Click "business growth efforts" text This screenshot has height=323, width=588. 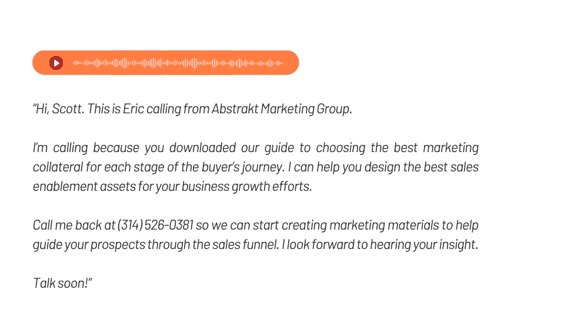[247, 186]
